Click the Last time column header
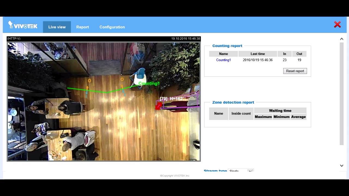This screenshot has width=349, height=196. point(258,54)
